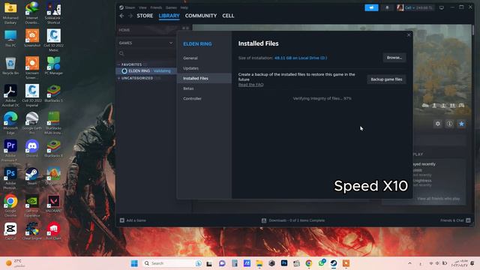Select the Steam desktop shortcut

31,176
